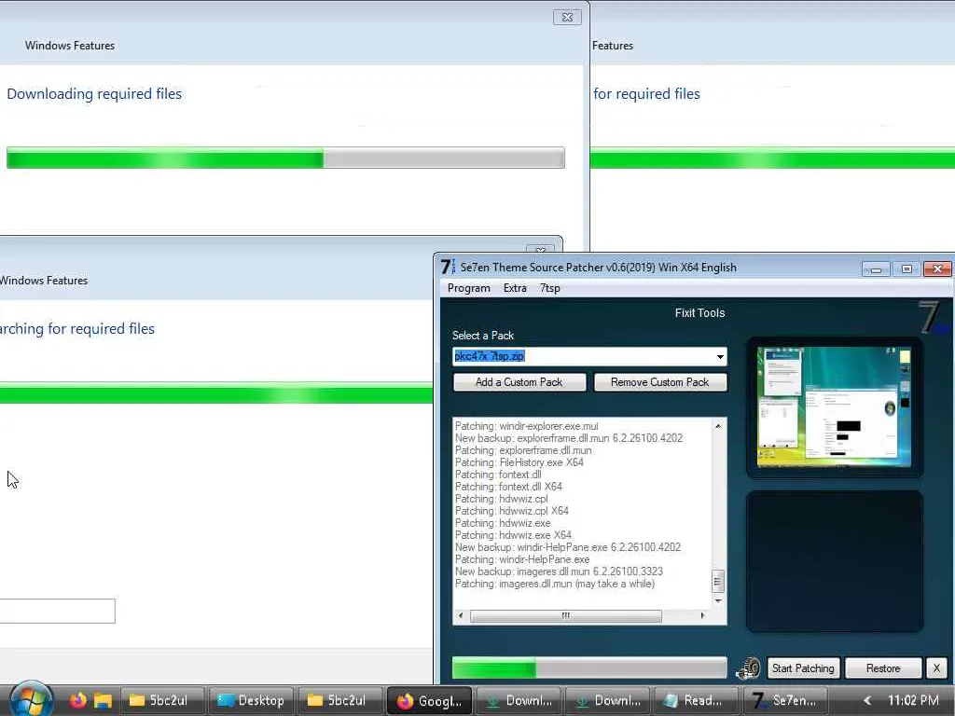Click the Windows Start orb
The image size is (955, 716).
pos(32,700)
